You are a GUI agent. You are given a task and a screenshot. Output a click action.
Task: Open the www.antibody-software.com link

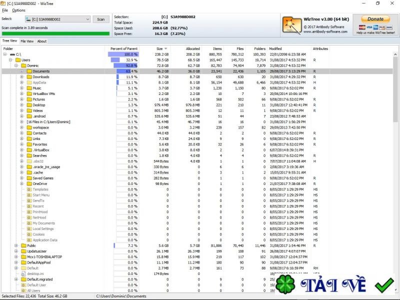click(x=325, y=31)
